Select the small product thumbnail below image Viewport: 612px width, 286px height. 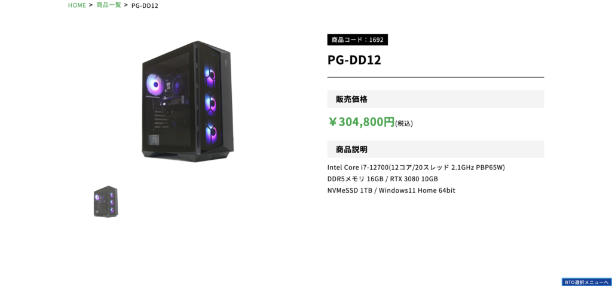click(x=106, y=201)
